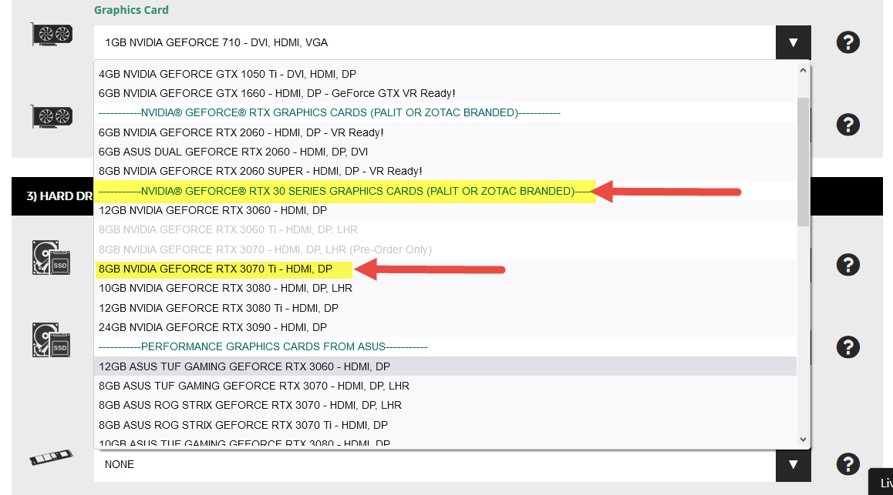
Task: Select 4GB GeForce GTX 1050 Ti option
Action: (446, 74)
